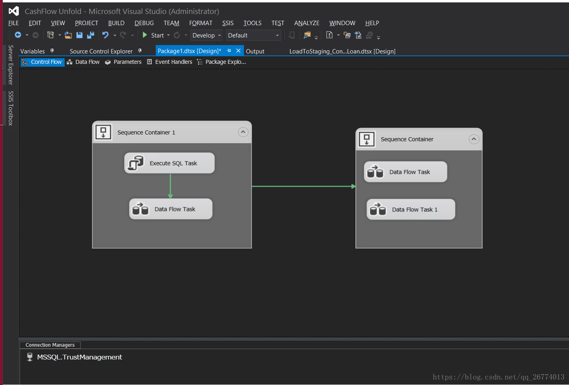
Task: Collapse Sequence Container 1 with chevron
Action: tap(243, 132)
